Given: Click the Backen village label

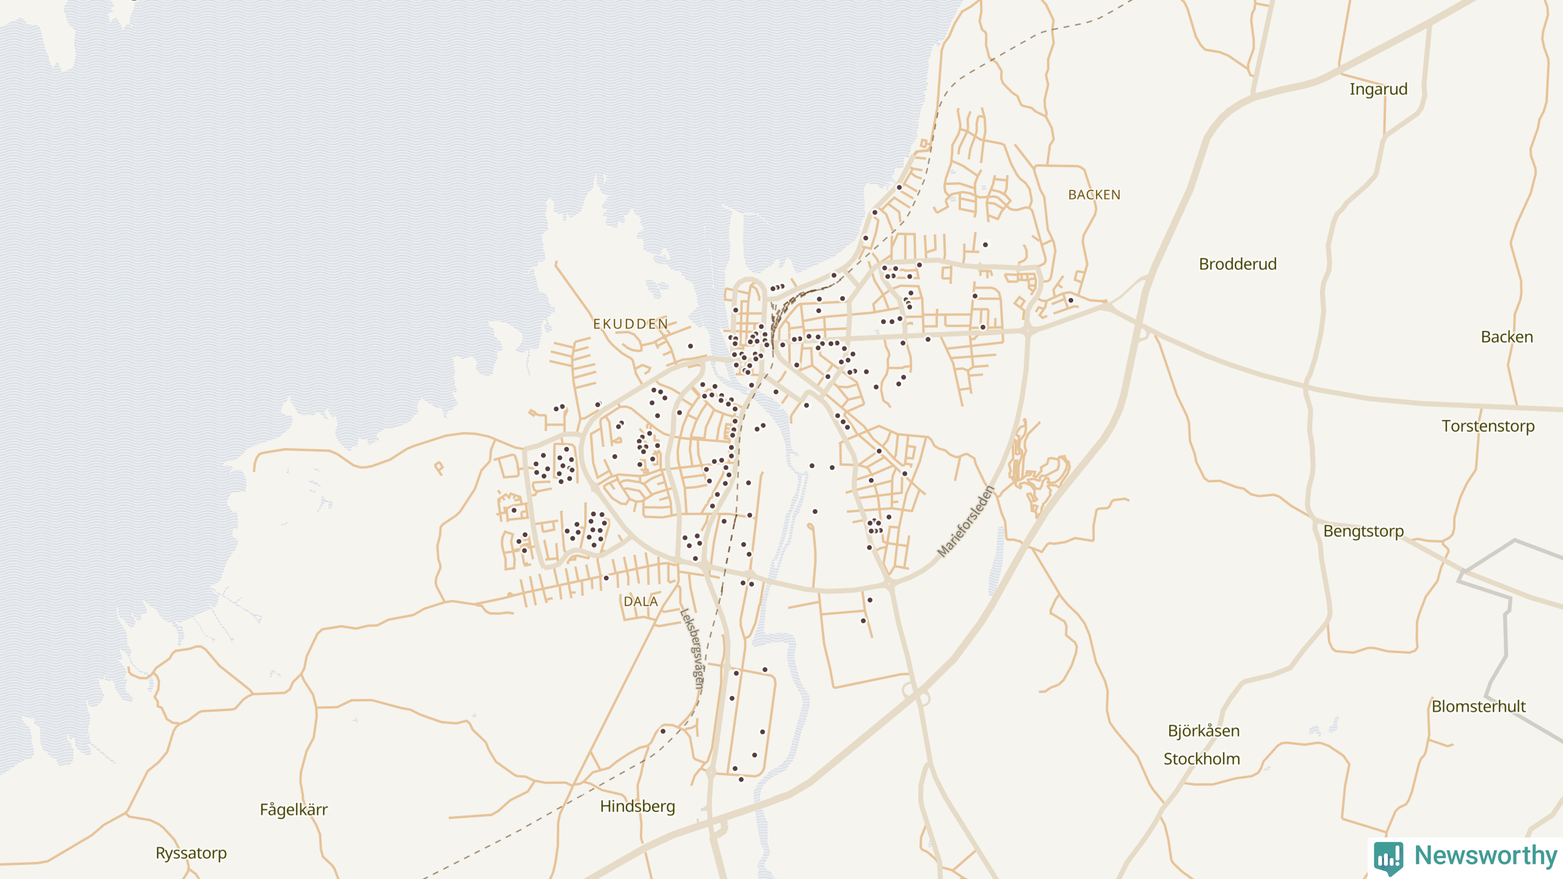Looking at the screenshot, I should [x=1507, y=336].
